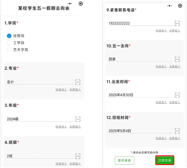Viewport: 187px width, 168px height.
Task: Click the 11.出发时间 question label
Action: (x=118, y=82)
